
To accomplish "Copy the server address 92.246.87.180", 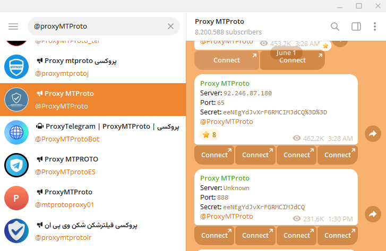I will (247, 93).
